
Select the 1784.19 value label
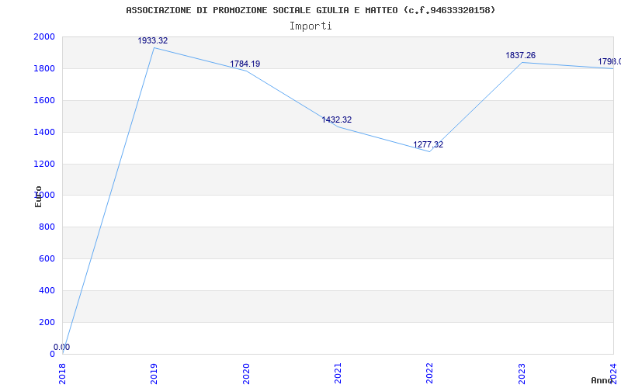[x=245, y=64]
